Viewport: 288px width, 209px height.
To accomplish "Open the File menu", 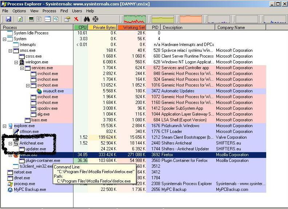I will point(5,11).
